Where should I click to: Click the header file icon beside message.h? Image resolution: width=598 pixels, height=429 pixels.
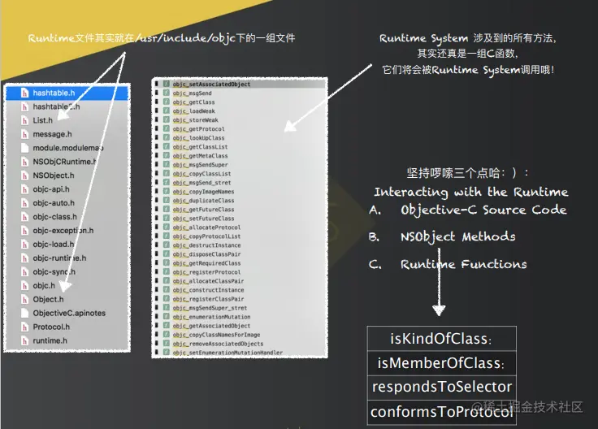click(25, 134)
